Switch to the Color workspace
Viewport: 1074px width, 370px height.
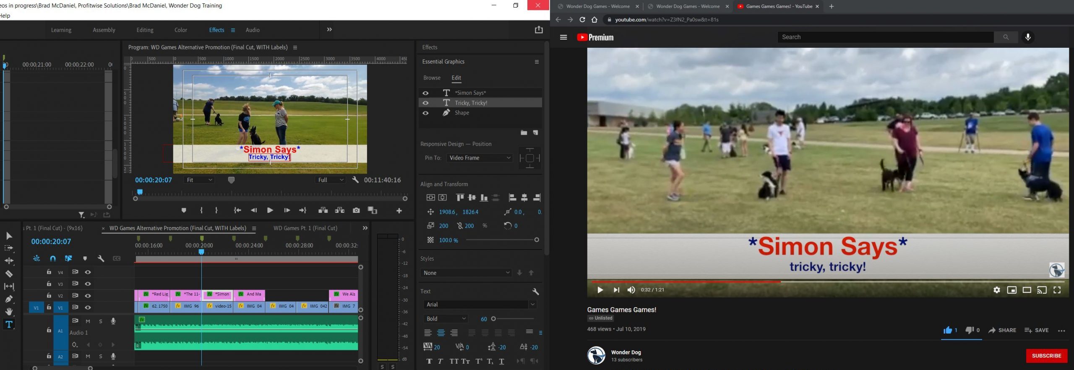pos(181,30)
